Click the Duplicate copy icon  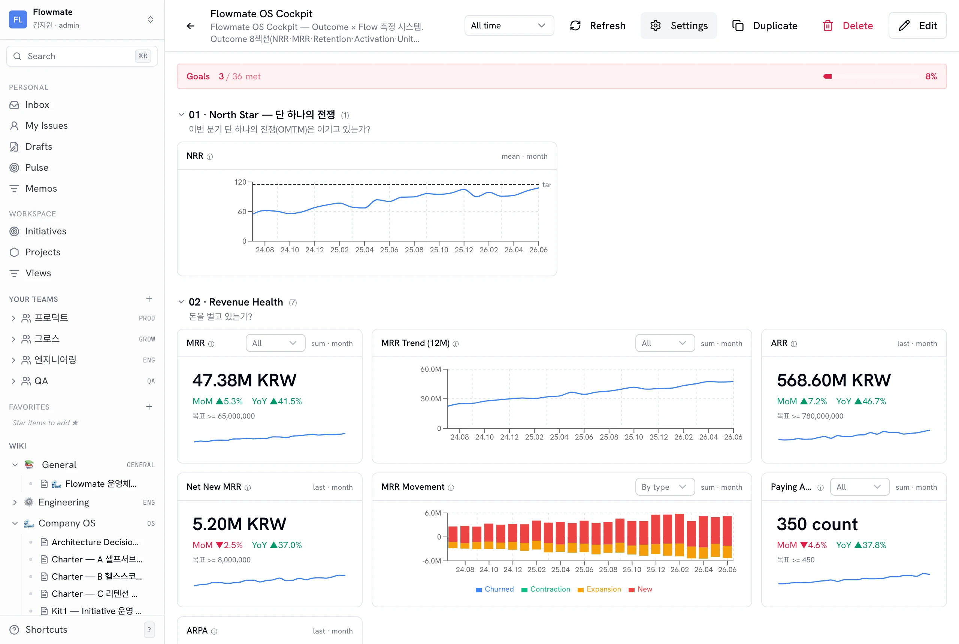pyautogui.click(x=738, y=25)
